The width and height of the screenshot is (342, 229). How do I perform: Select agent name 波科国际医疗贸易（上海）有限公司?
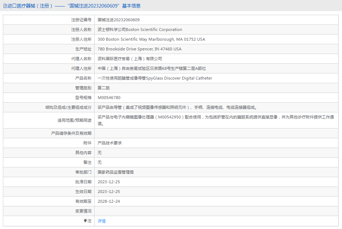point(130,59)
